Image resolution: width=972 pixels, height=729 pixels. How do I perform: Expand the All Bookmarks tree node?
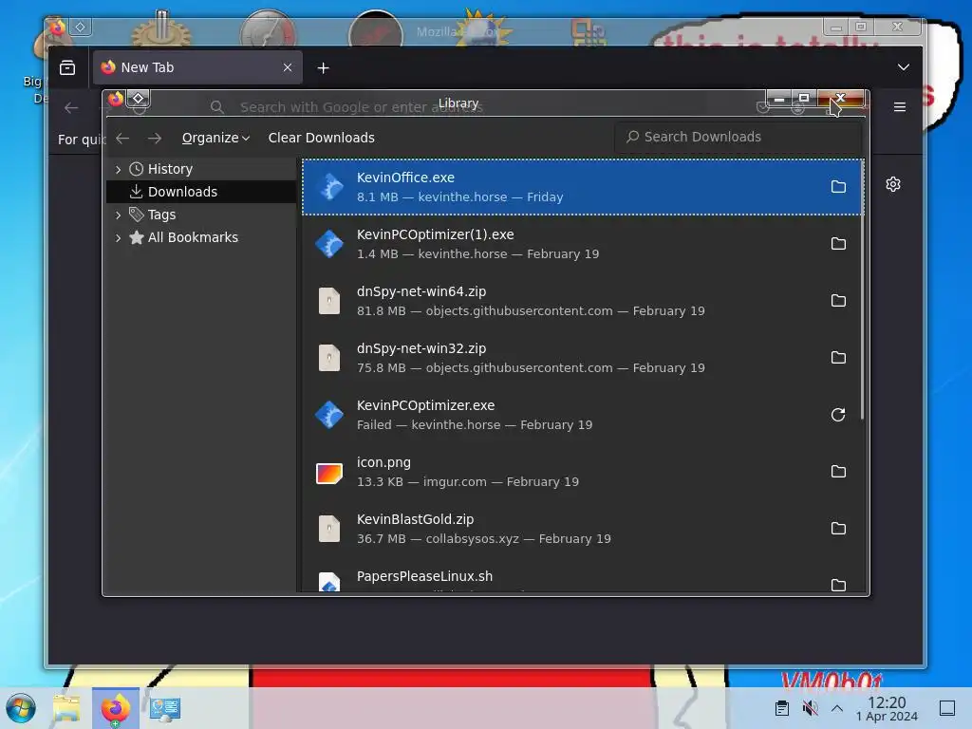pos(119,237)
